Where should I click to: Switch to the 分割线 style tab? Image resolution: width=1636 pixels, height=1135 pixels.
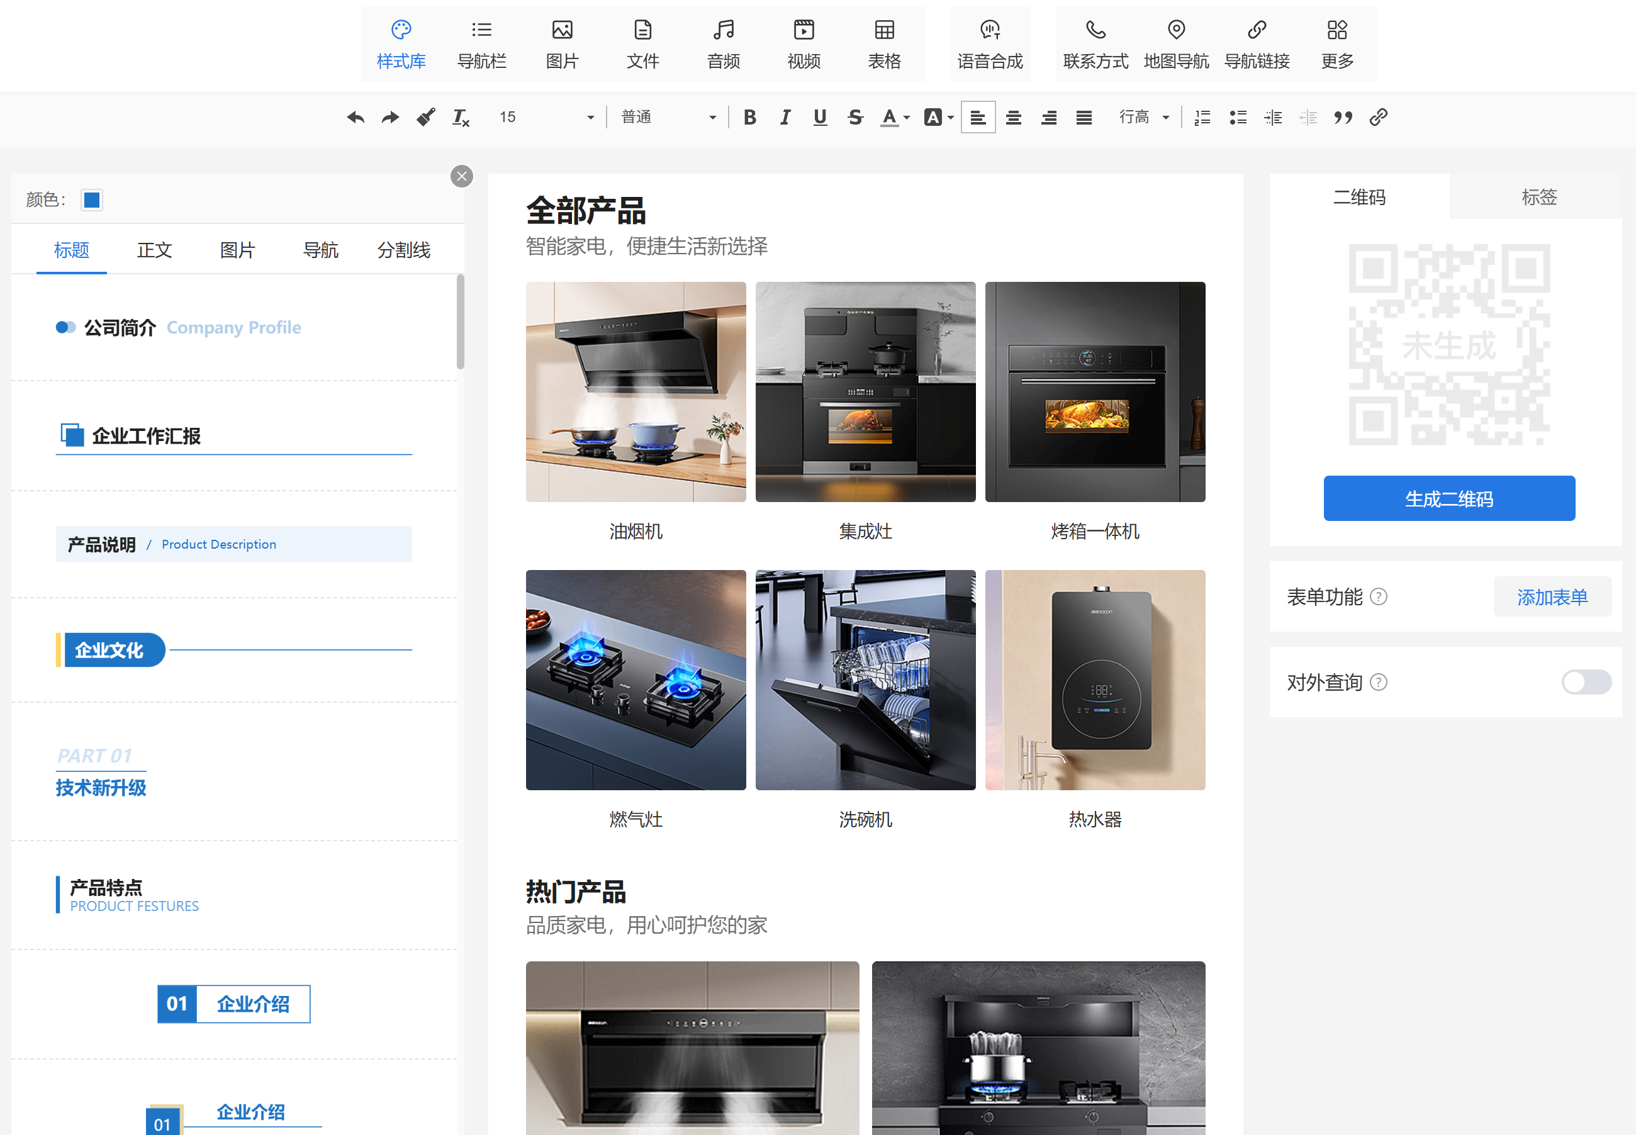point(403,250)
